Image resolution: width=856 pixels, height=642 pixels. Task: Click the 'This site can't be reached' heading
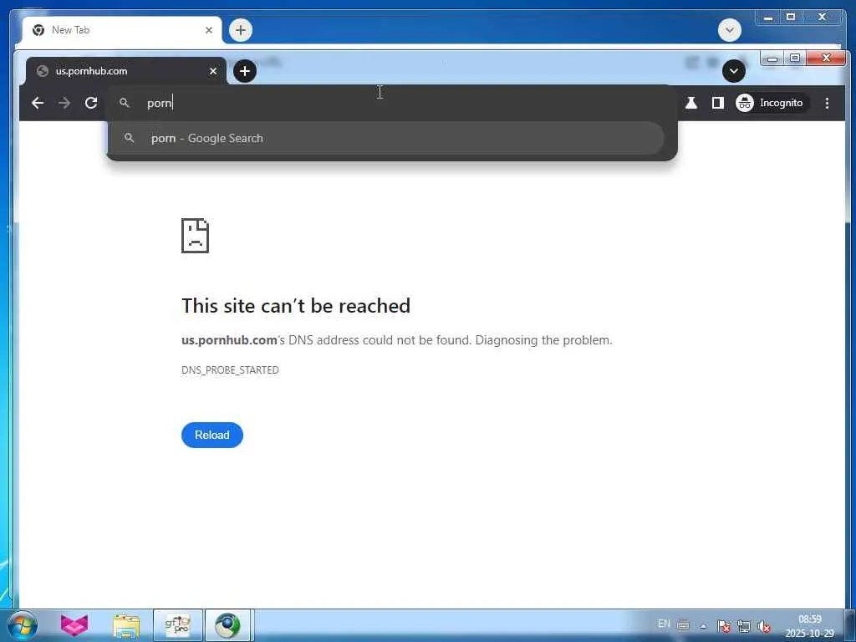coord(296,306)
